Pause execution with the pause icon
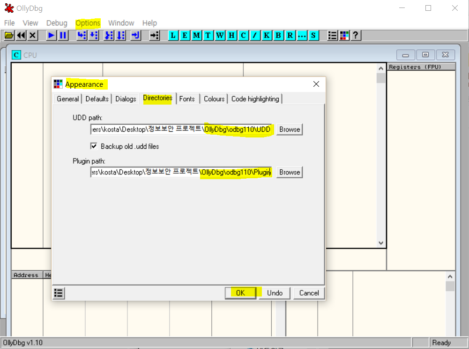469x349 pixels. [63, 35]
